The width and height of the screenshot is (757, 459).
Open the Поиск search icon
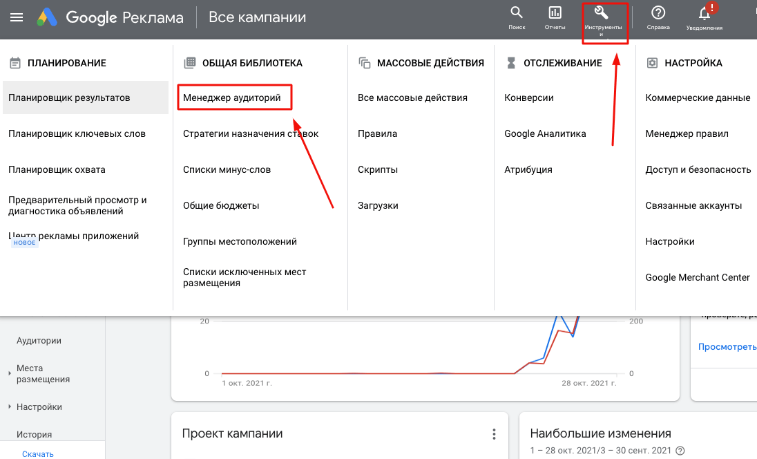pos(517,12)
